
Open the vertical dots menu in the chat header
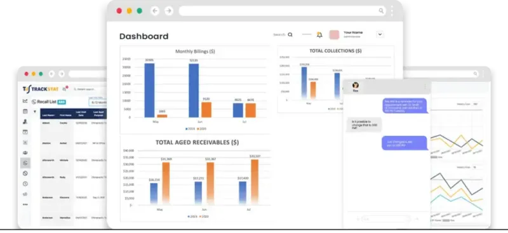(x=425, y=86)
